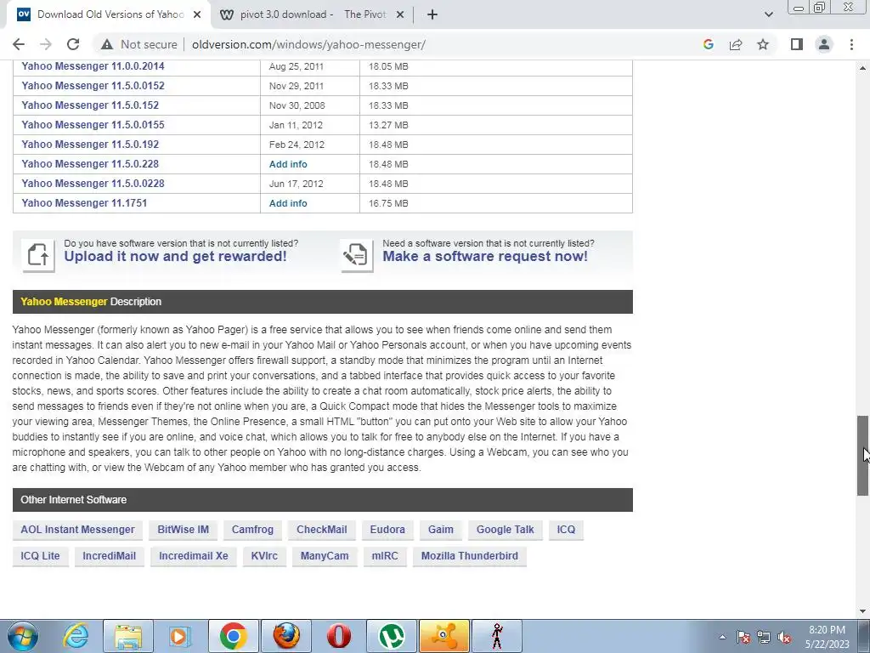Reload the oldversion.com page

[73, 44]
